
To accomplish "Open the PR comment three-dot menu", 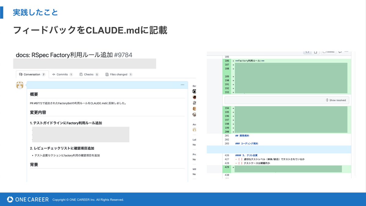I will 182,85.
